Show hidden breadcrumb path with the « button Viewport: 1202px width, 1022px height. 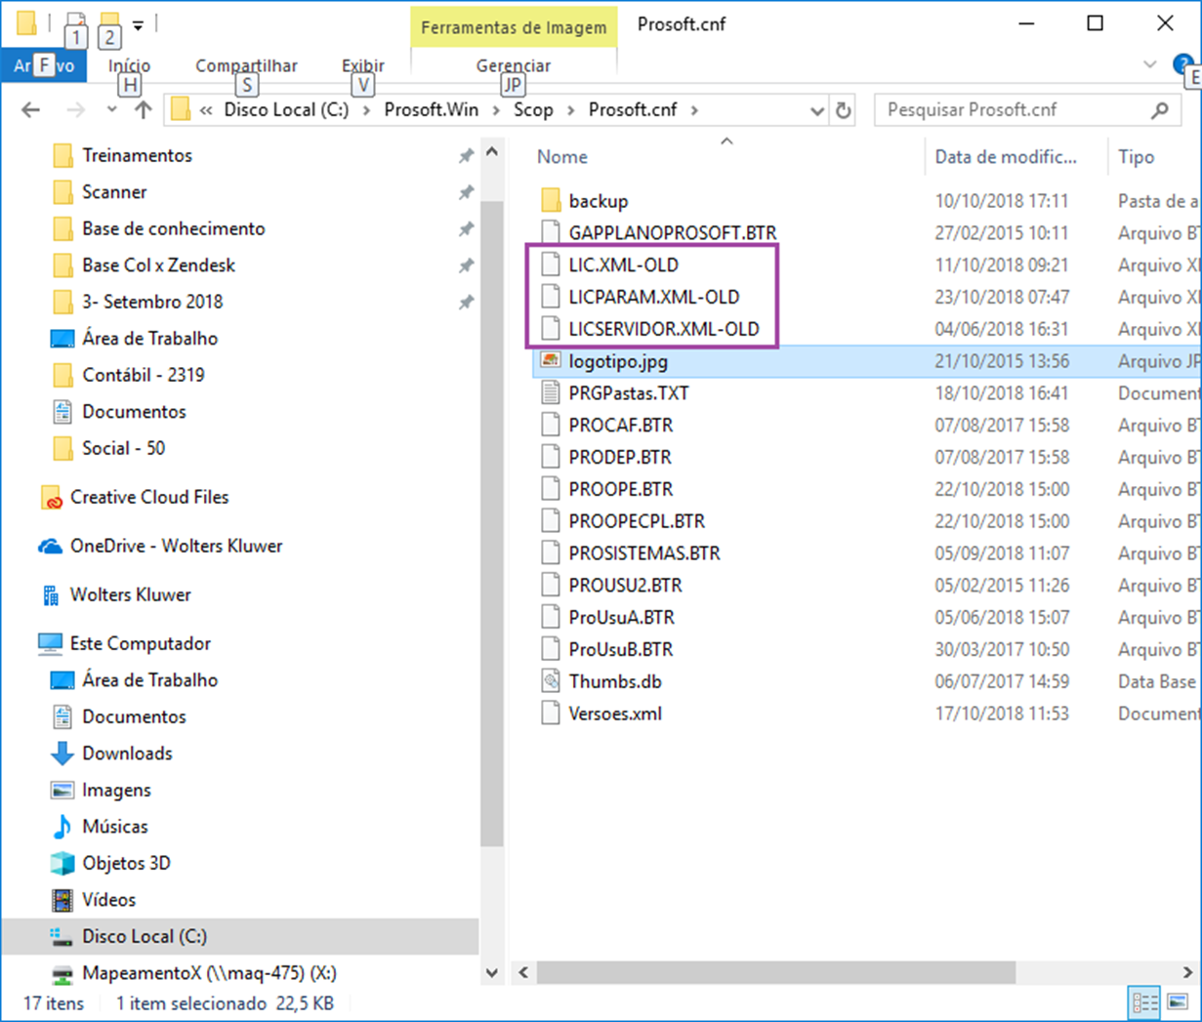point(206,110)
